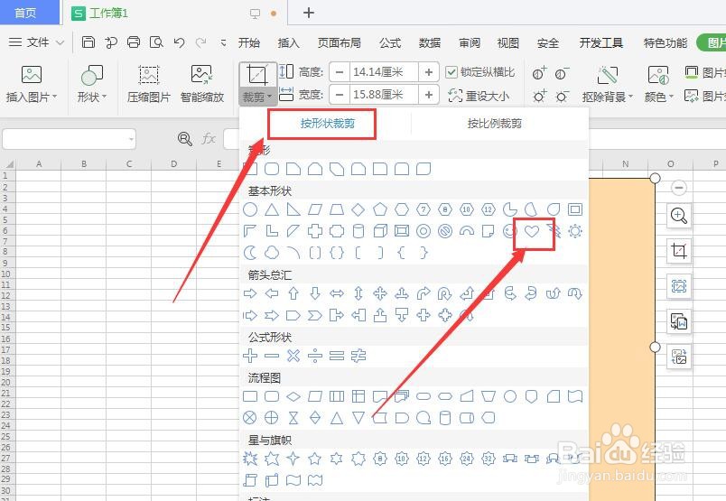Image resolution: width=726 pixels, height=501 pixels.
Task: Click the height field showing 14.14厘米
Action: click(385, 72)
